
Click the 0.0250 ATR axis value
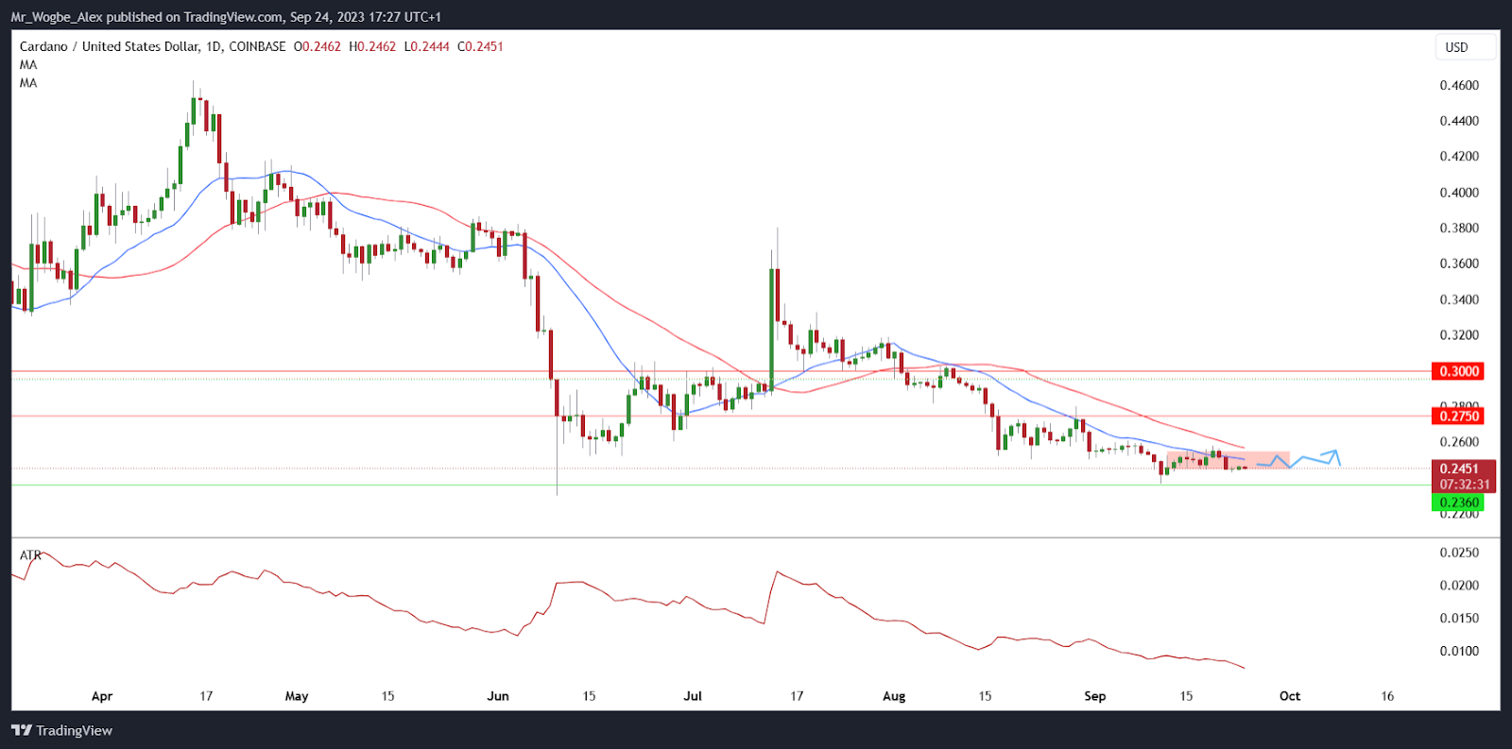click(x=1458, y=553)
